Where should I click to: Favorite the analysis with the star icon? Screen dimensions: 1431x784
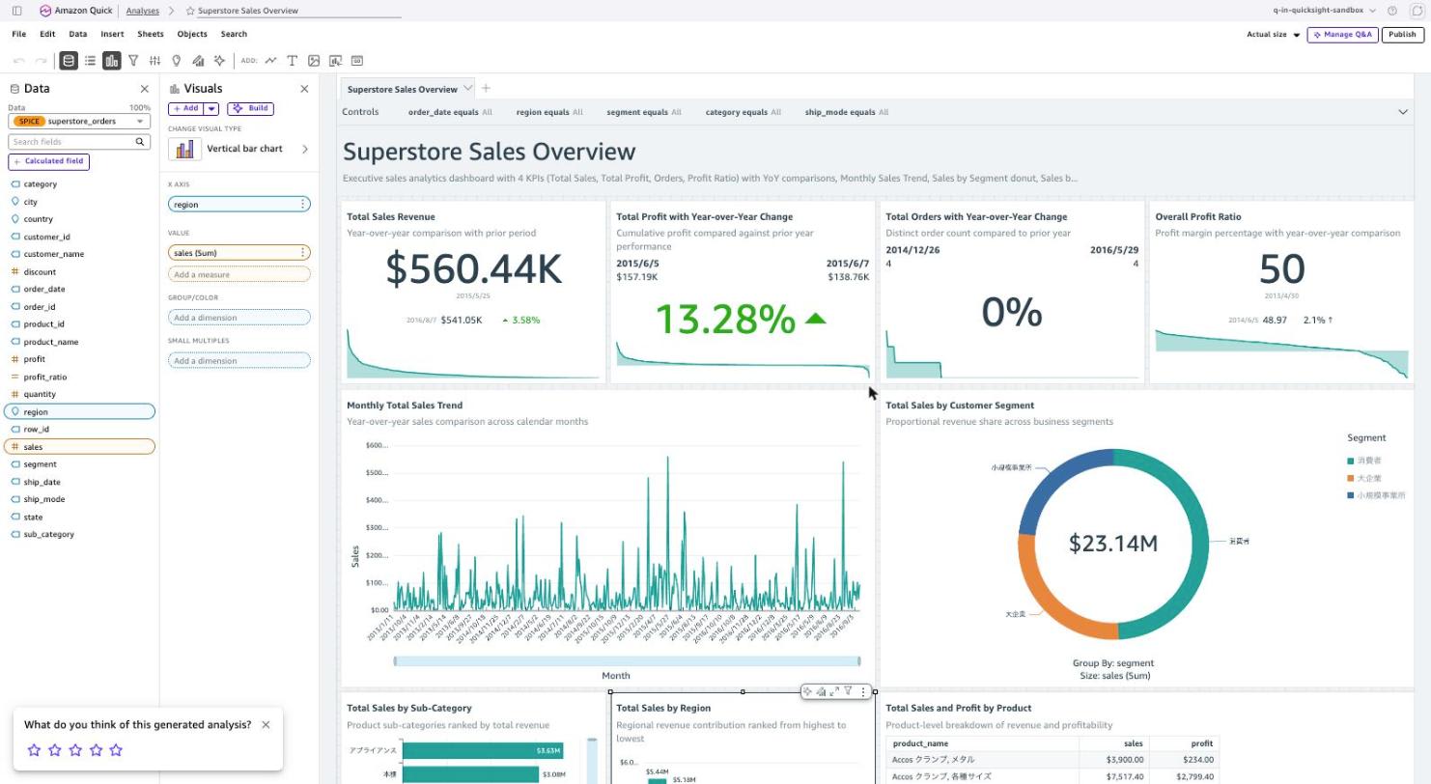(x=190, y=11)
